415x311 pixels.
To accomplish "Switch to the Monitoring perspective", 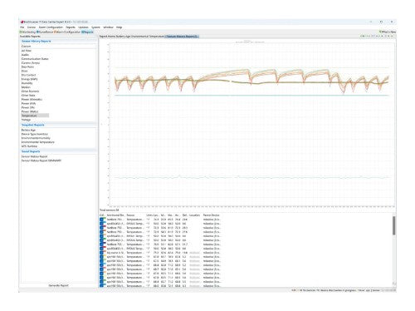I will (x=27, y=32).
